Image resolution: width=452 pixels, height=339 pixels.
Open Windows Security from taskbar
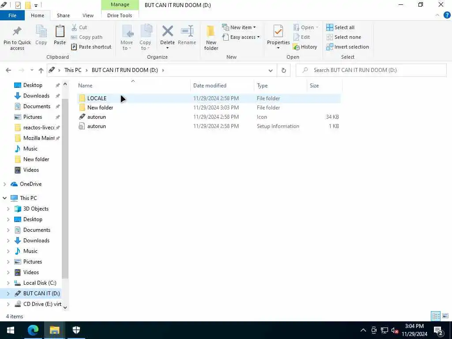click(x=76, y=330)
